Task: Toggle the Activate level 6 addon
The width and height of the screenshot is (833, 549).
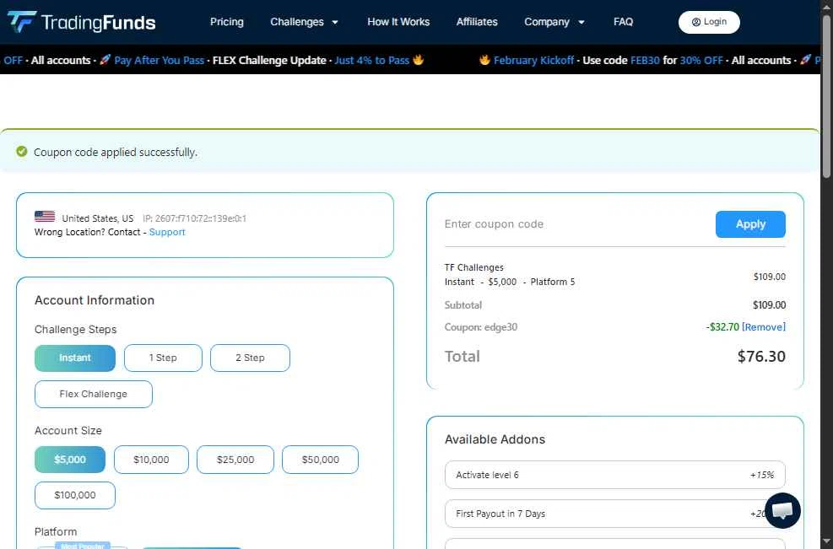Action: point(614,475)
